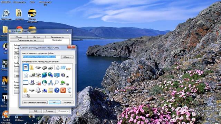
Task: Pick the programs folder grid icon
Action: (50, 90)
